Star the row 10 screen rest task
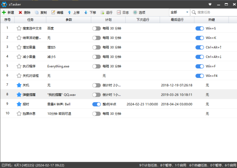The image size is (237, 168). [19, 114]
